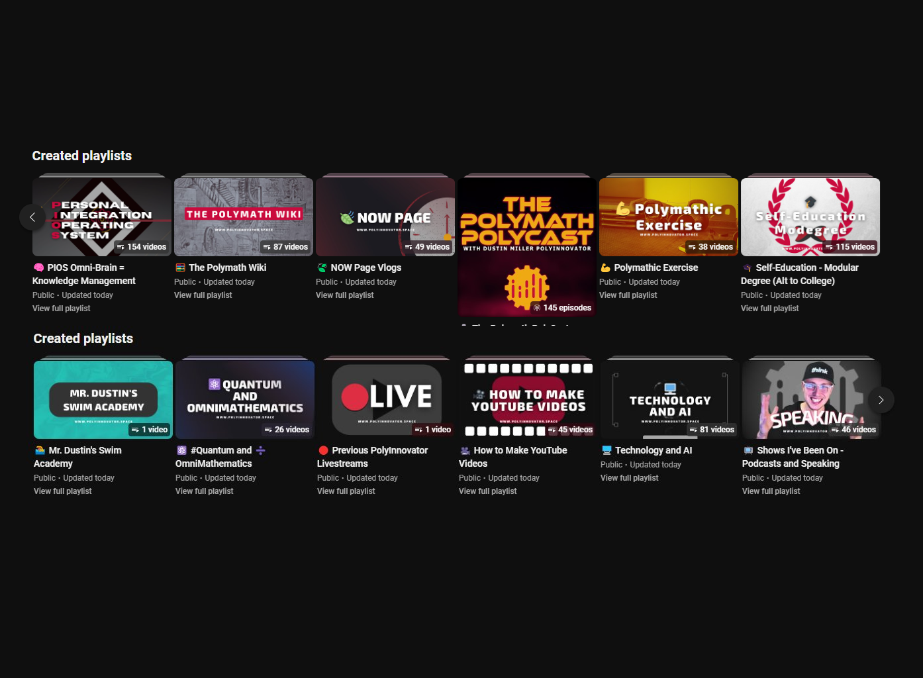Open the Polymathic Exercise playlist title
The width and height of the screenshot is (923, 678).
point(656,267)
